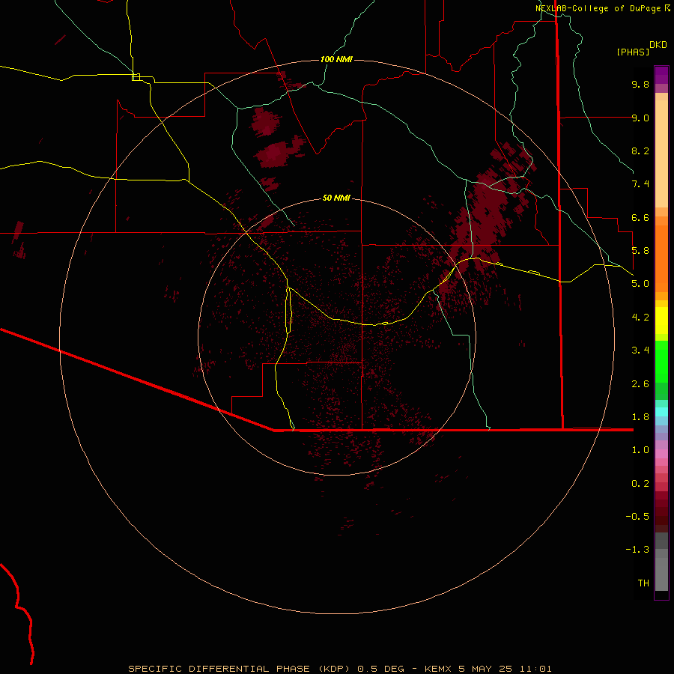Select the 4.2 scale label
The image size is (674, 674).
click(x=640, y=318)
